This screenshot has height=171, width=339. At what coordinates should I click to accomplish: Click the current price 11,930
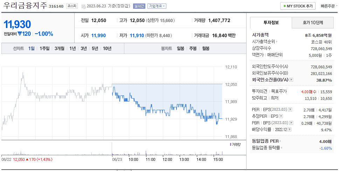pos(17,24)
